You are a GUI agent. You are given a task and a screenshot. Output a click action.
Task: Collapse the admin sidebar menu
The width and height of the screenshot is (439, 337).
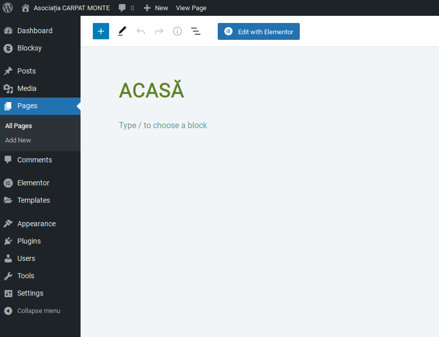click(x=32, y=310)
